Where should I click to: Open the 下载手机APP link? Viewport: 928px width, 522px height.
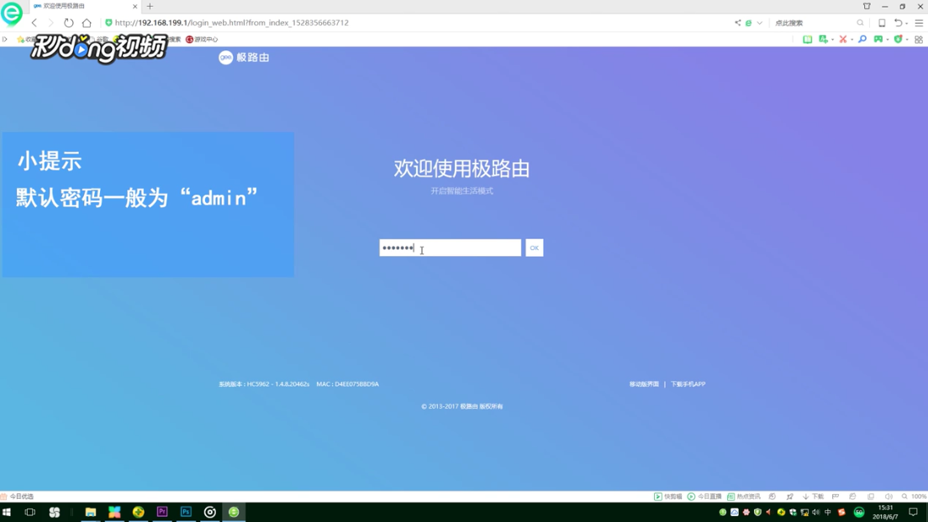coord(688,384)
